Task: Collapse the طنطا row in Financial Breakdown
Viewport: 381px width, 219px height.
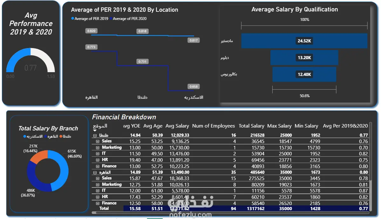Action: click(95, 135)
